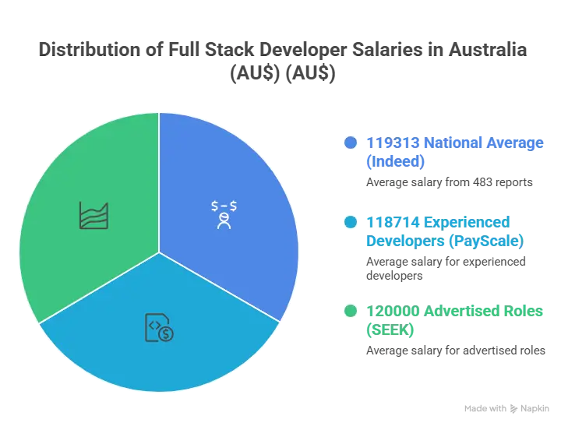Click 'Average salary for experienced developers' text

click(x=446, y=269)
